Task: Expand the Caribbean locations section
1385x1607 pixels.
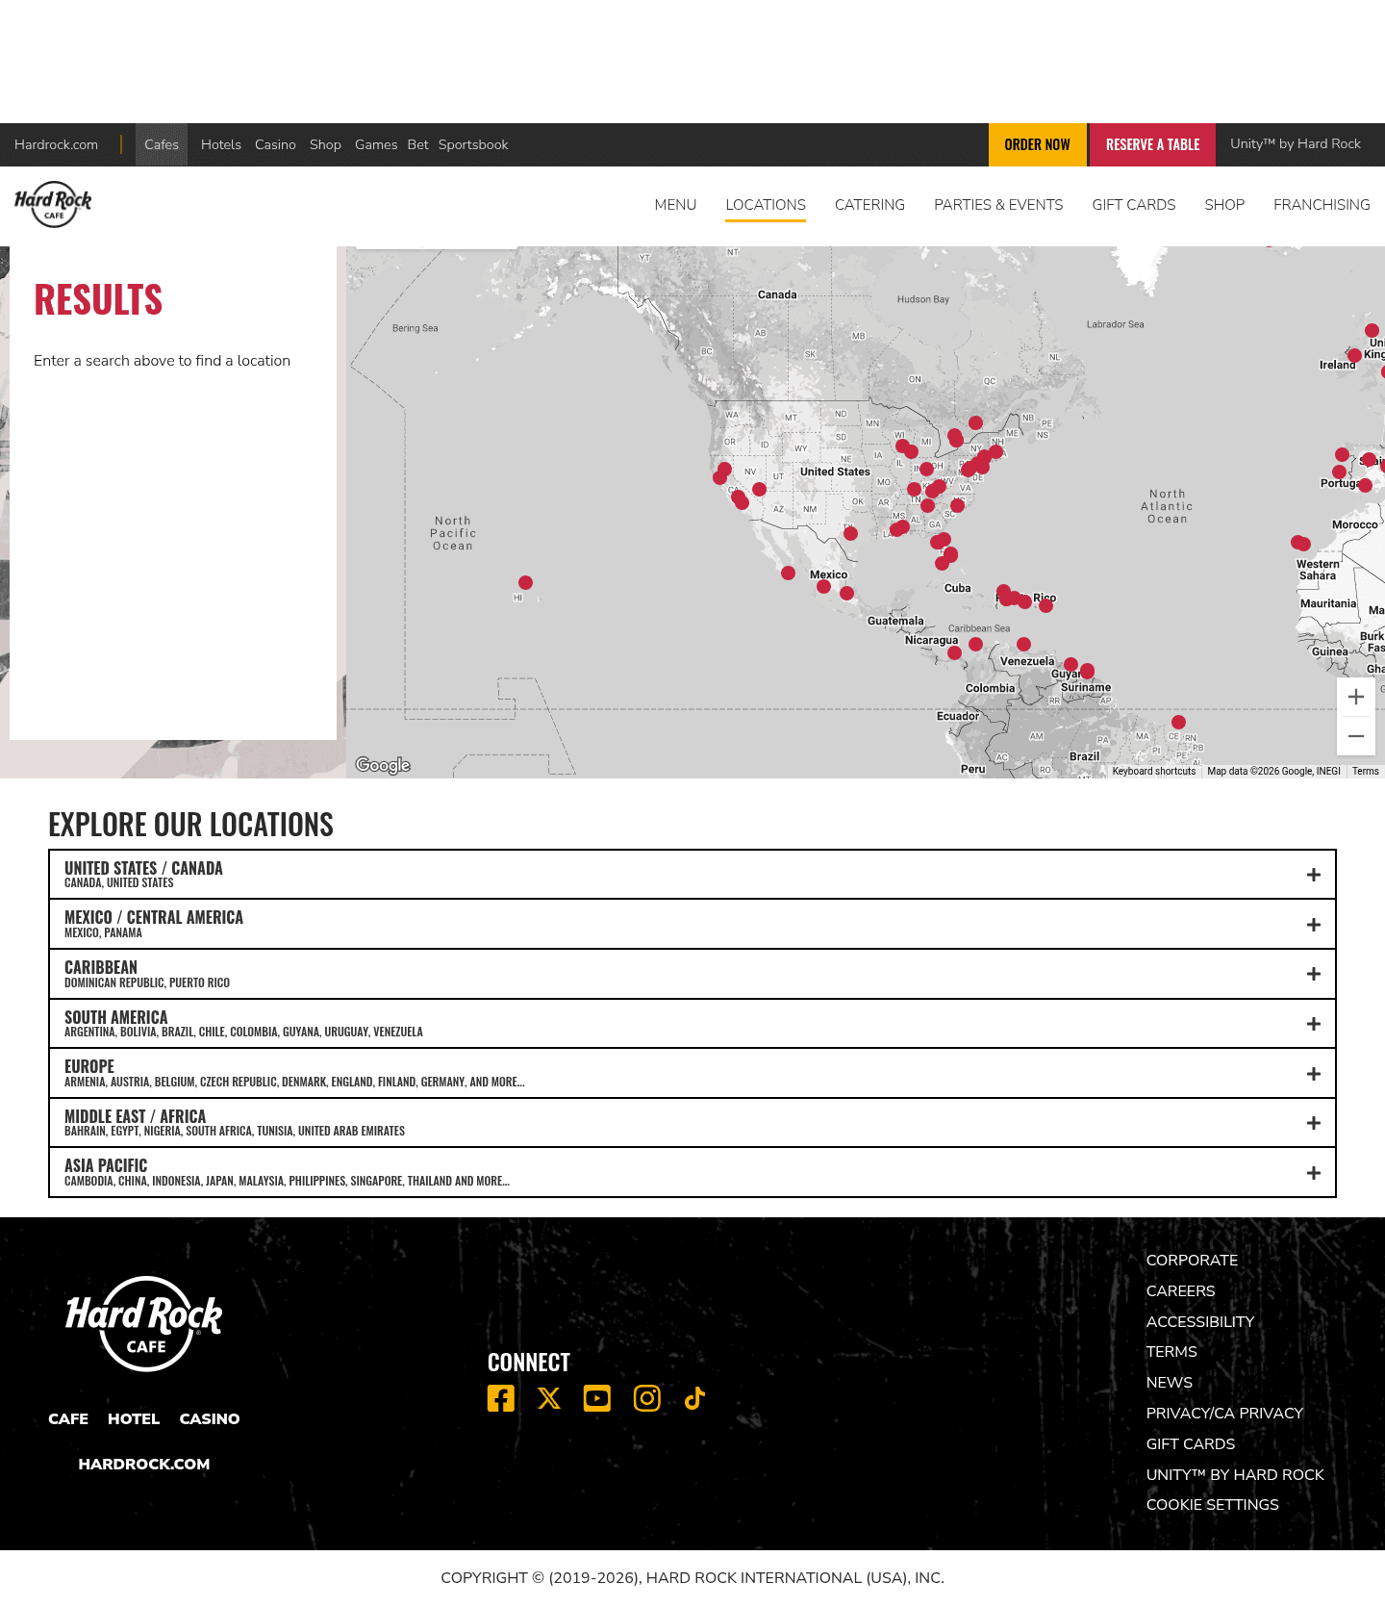Action: (x=692, y=974)
